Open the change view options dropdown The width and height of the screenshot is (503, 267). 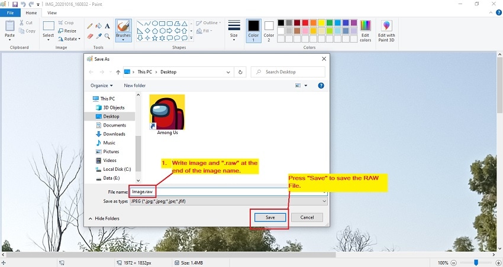[306, 86]
